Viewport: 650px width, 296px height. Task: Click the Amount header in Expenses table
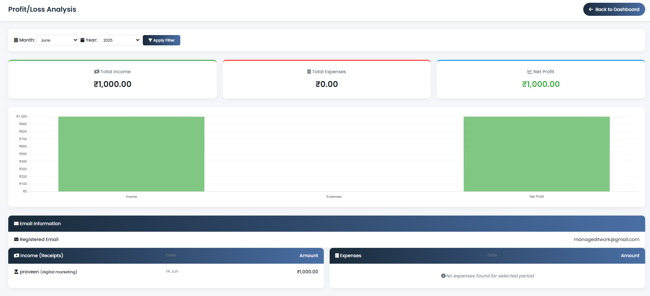tap(630, 255)
